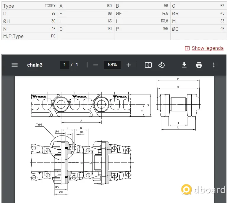
Task: Select the Type TCDRY table cell
Action: click(30, 6)
